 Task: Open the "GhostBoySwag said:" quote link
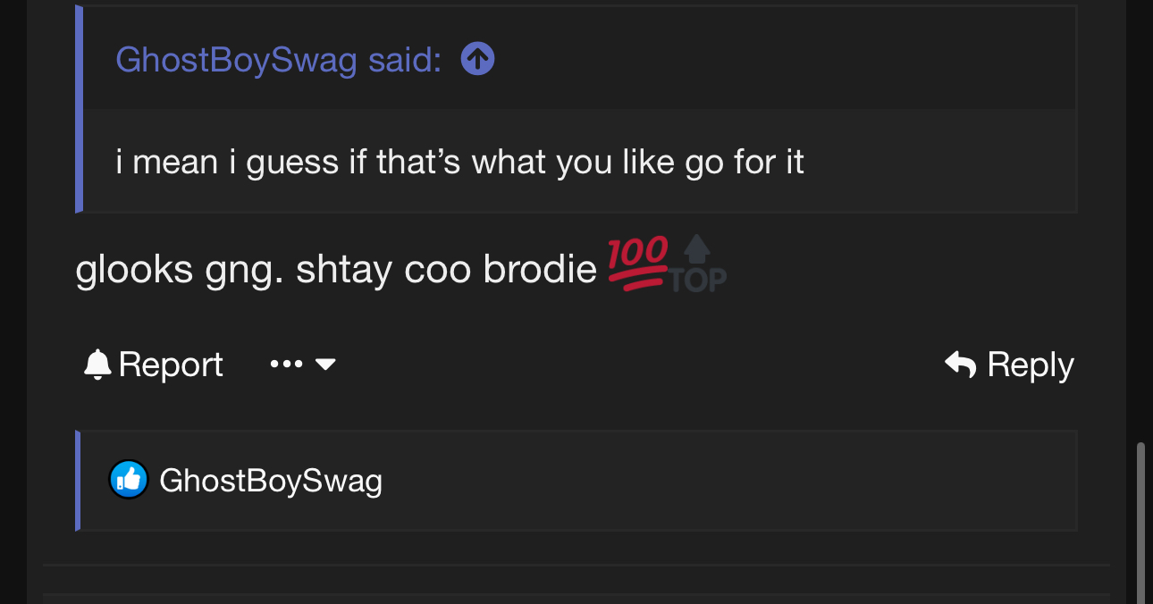click(278, 60)
